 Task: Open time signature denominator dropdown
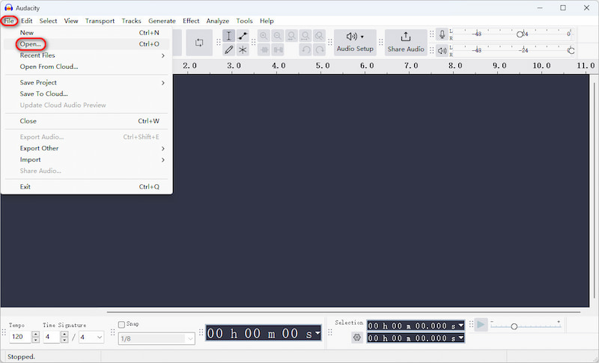[x=91, y=337]
